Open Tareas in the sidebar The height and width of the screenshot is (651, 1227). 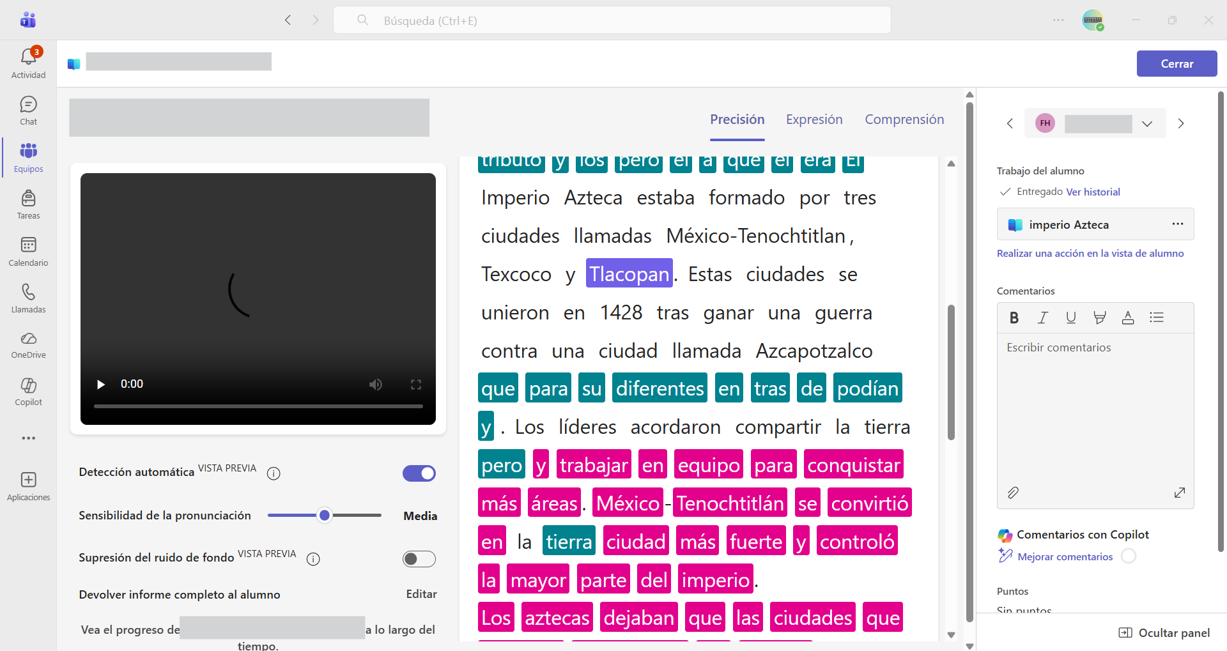(28, 204)
